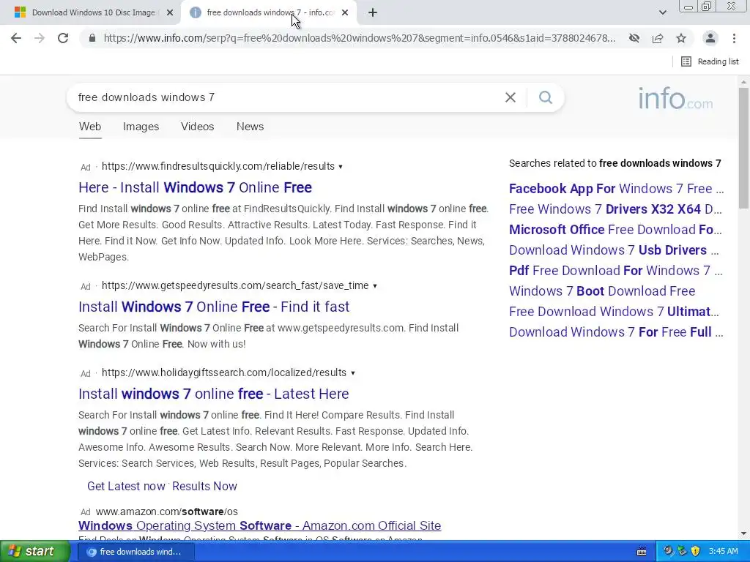750x562 pixels.
Task: Click the first system tray icon
Action: pos(668,552)
